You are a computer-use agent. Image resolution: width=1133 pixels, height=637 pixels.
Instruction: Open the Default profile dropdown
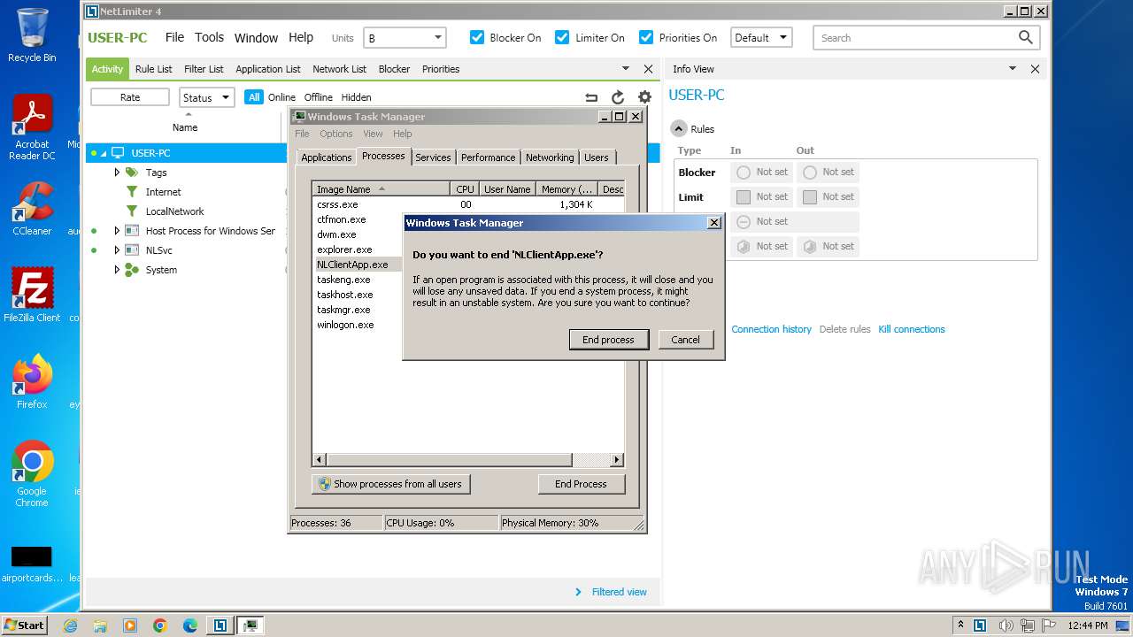(761, 38)
